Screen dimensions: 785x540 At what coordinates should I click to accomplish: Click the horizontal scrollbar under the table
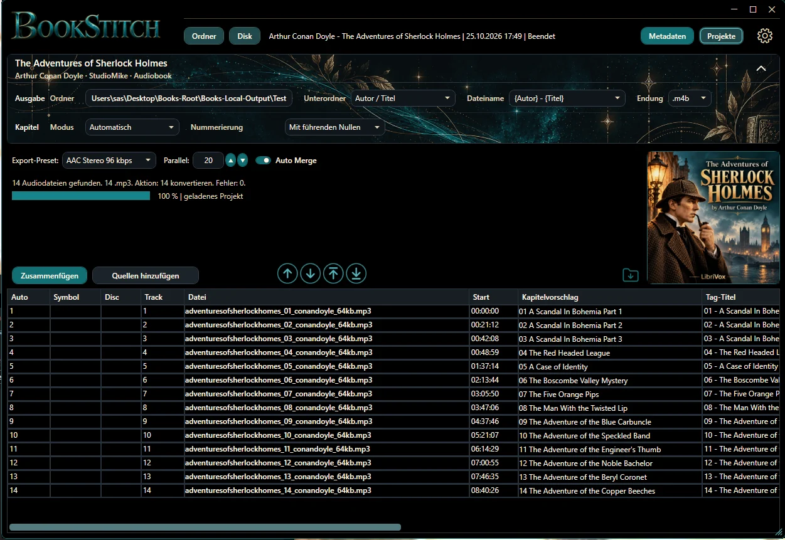205,527
